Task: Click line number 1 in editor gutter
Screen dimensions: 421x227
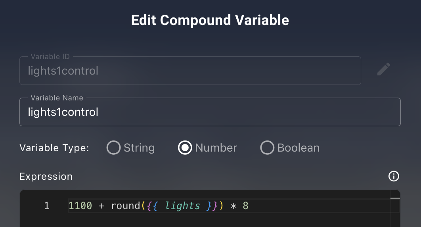Action: [x=47, y=206]
